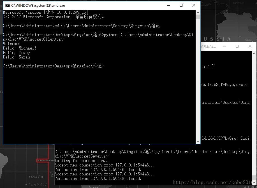Click the scrollbar thumb in the background cmd window

click(x=254, y=178)
